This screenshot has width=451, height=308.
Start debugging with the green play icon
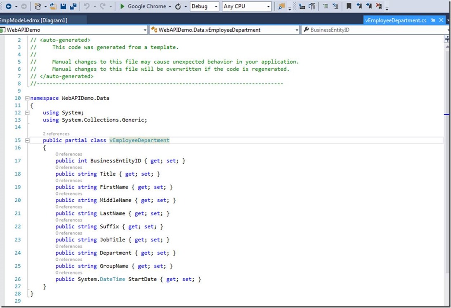pyautogui.click(x=122, y=6)
